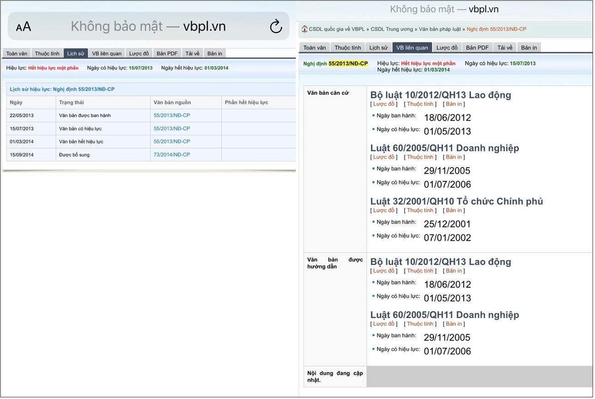Select the active Lịch sử tab in left panel
The width and height of the screenshot is (595, 399).
[x=76, y=54]
